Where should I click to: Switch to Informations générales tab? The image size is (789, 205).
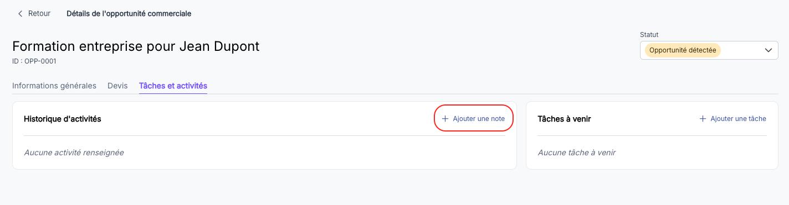click(54, 86)
